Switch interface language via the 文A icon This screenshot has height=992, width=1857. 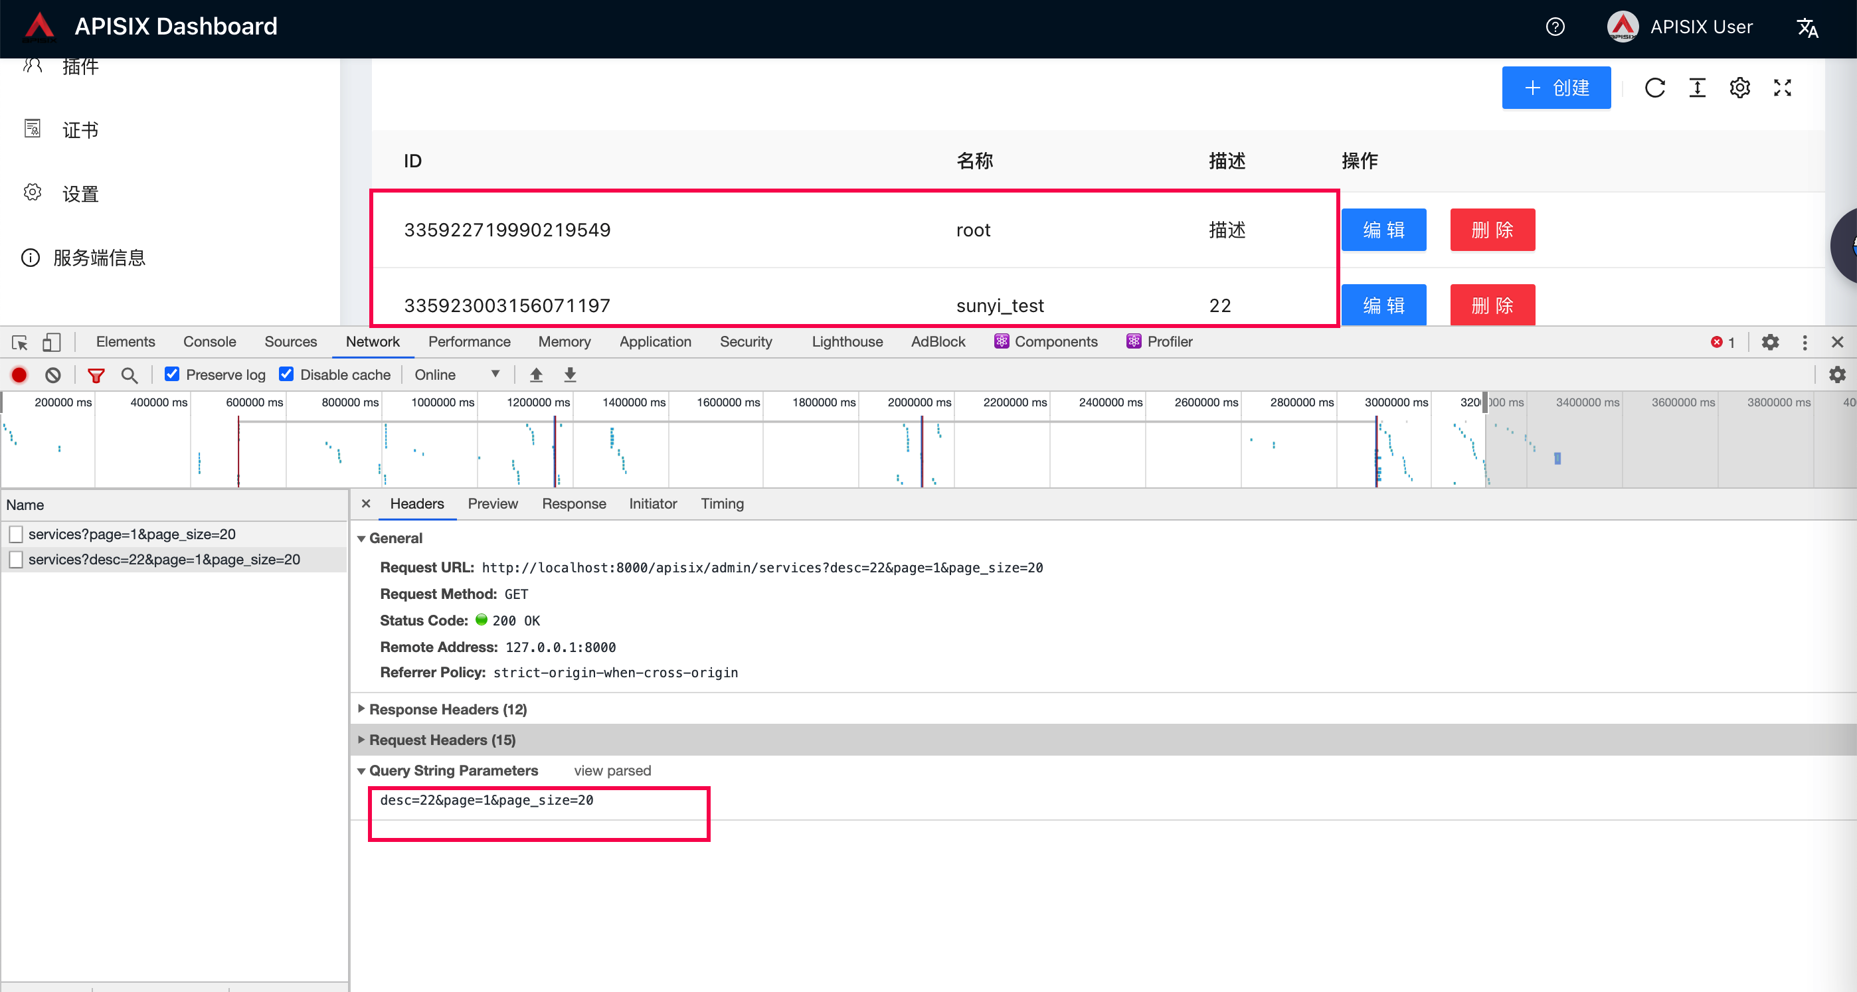[1809, 27]
